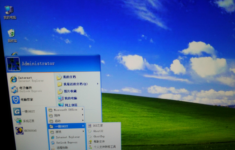Open 帮助文件 help file

coord(96,142)
